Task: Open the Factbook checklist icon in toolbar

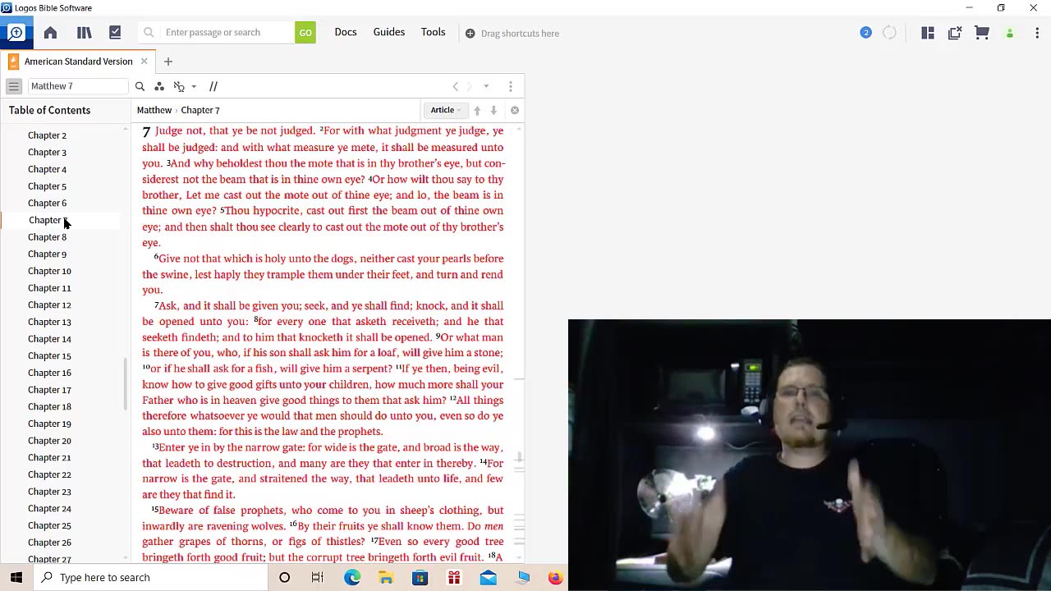Action: [115, 33]
